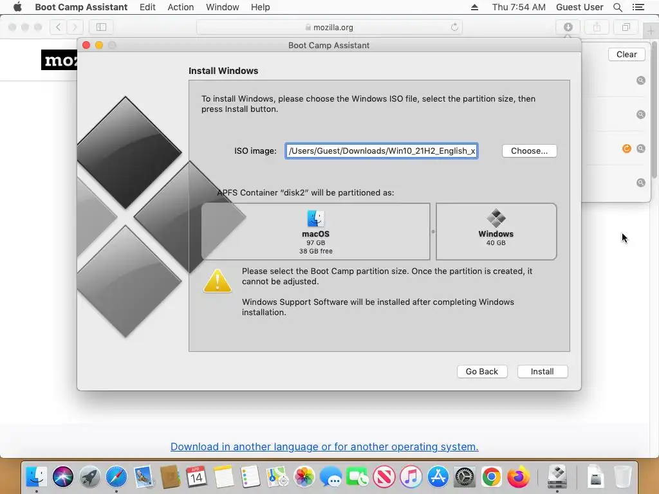Image resolution: width=659 pixels, height=494 pixels.
Task: Open the Guest User menu
Action: (x=579, y=7)
